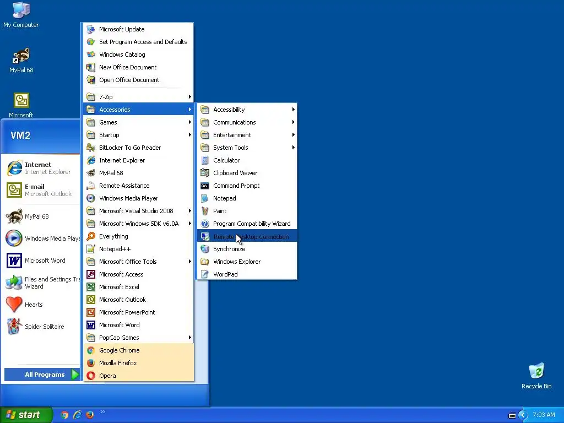Click Microsoft Excel icon
This screenshot has height=423, width=564.
point(91,287)
